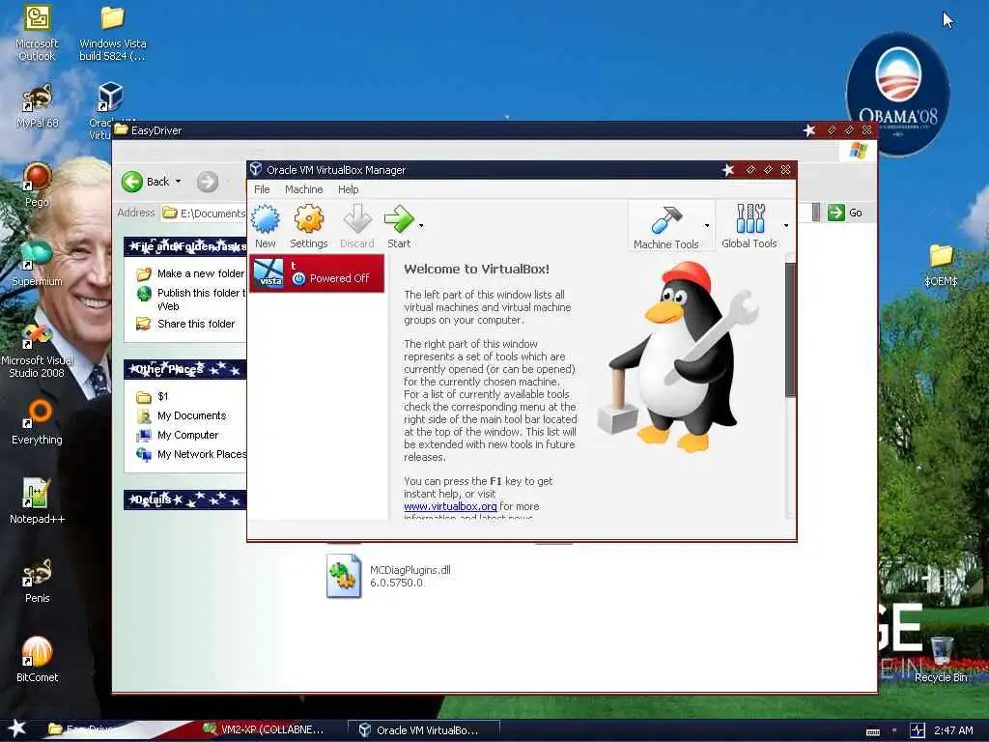The height and width of the screenshot is (742, 989).
Task: Collapse the File and Folder Tasks panel
Action: (184, 246)
